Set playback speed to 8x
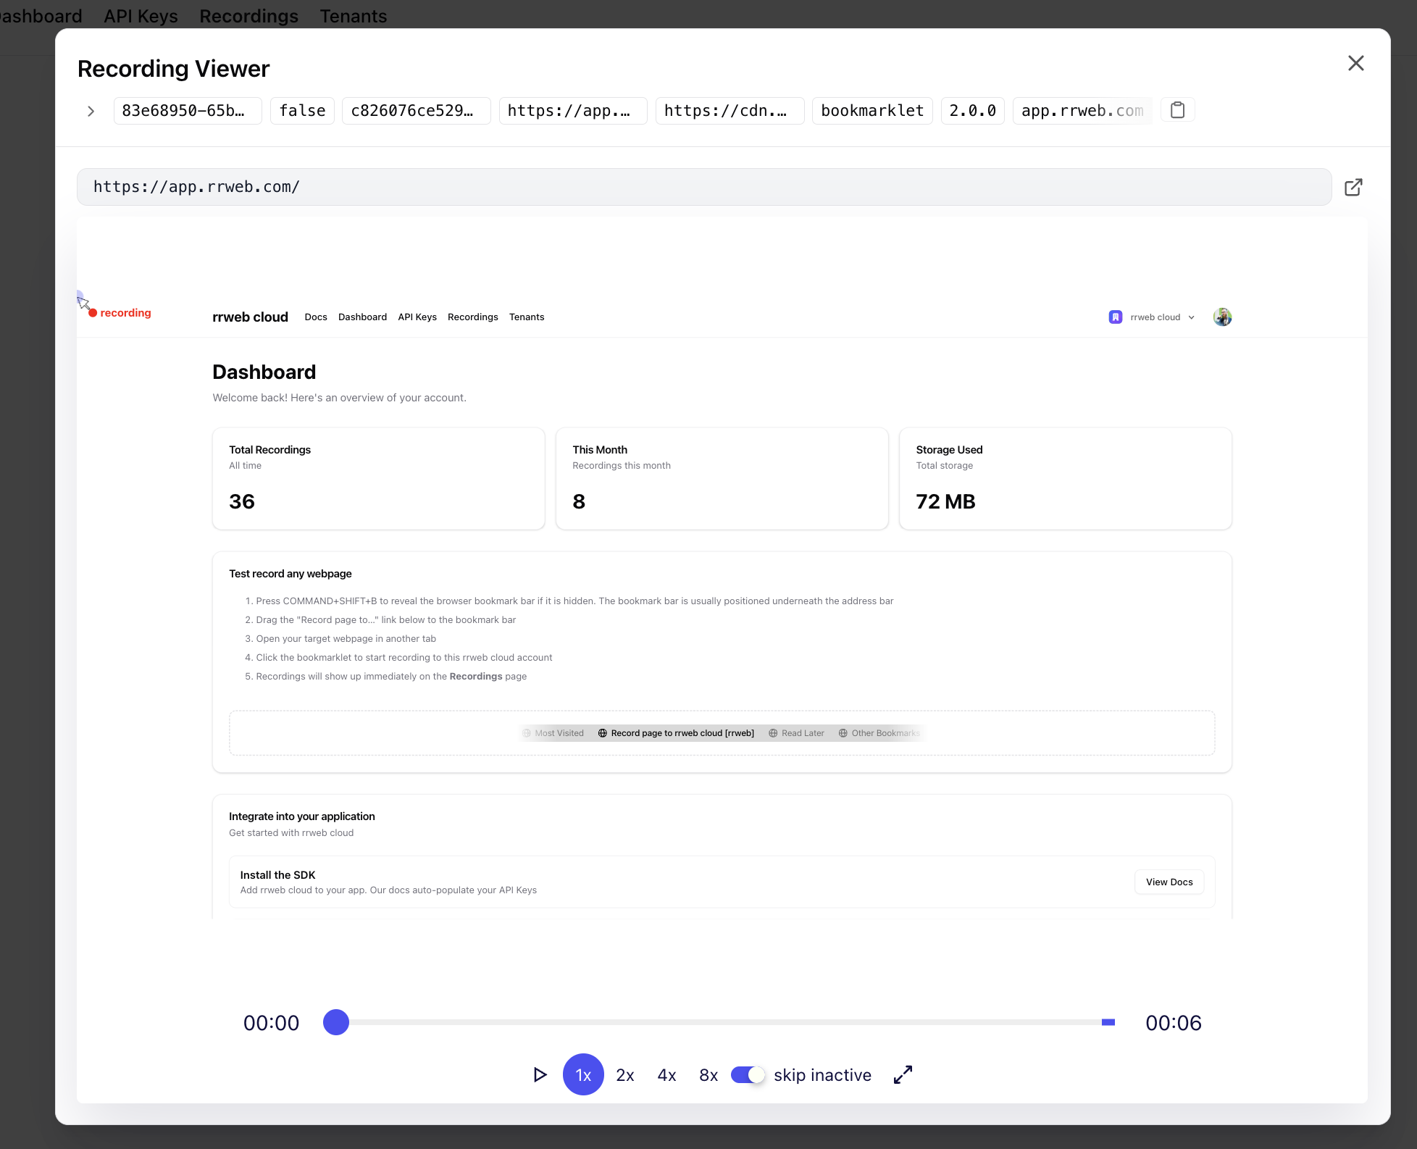Viewport: 1417px width, 1149px height. click(x=708, y=1075)
